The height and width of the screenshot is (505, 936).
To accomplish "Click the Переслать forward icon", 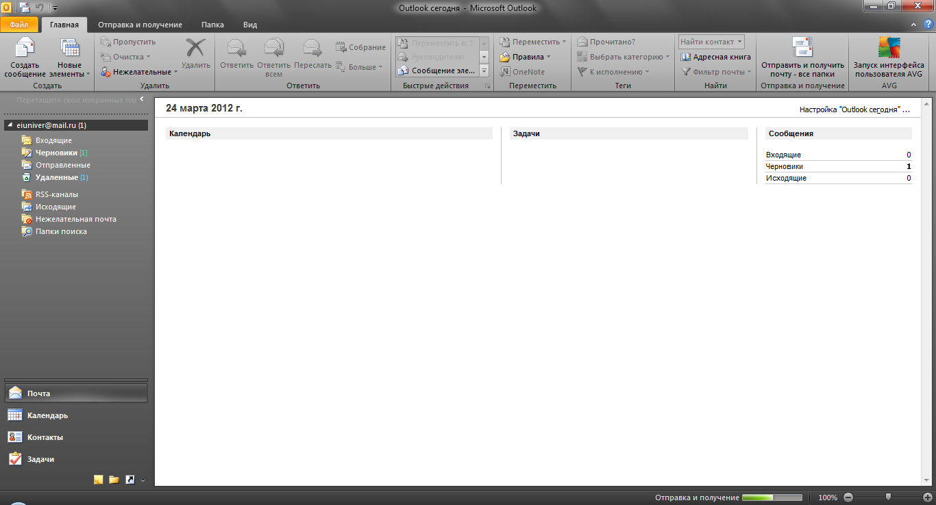I will click(x=312, y=55).
